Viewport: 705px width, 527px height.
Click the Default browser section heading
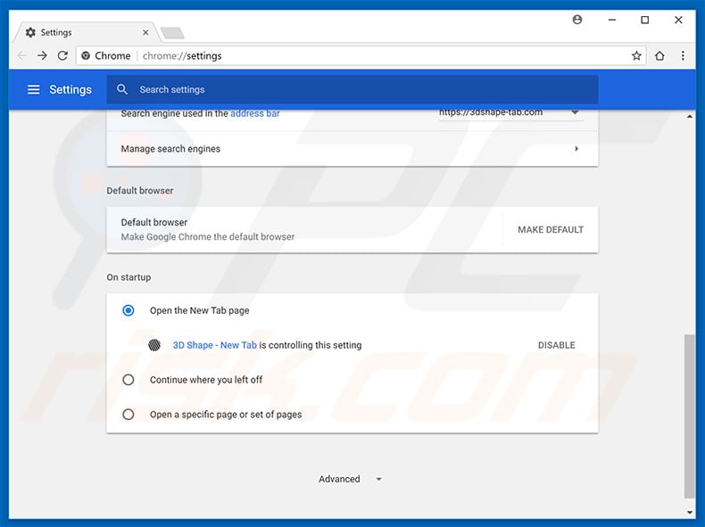tap(140, 191)
